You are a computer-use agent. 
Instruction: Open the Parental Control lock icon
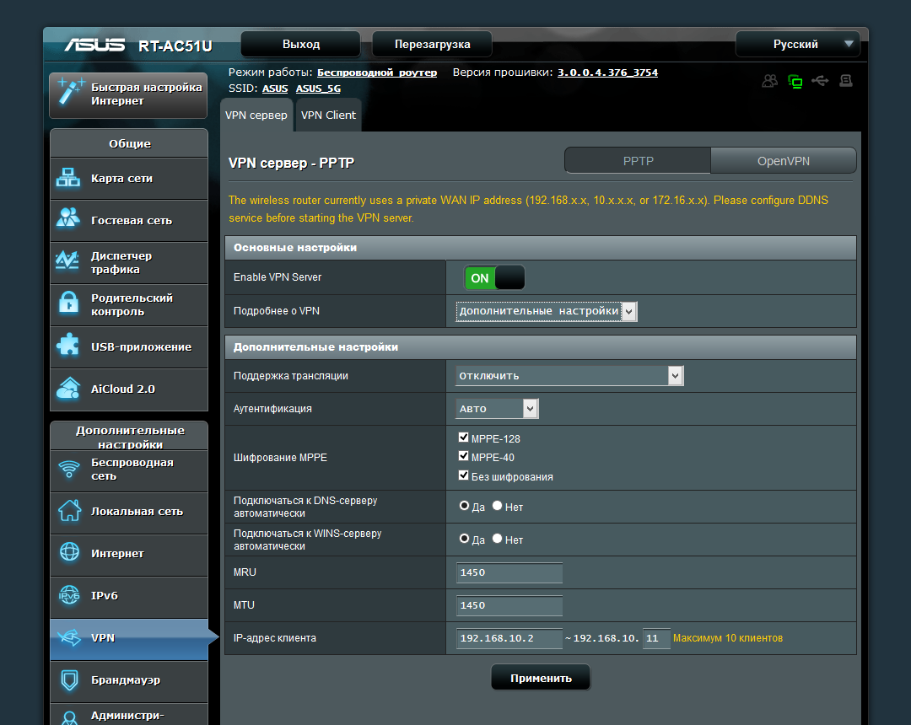point(68,303)
